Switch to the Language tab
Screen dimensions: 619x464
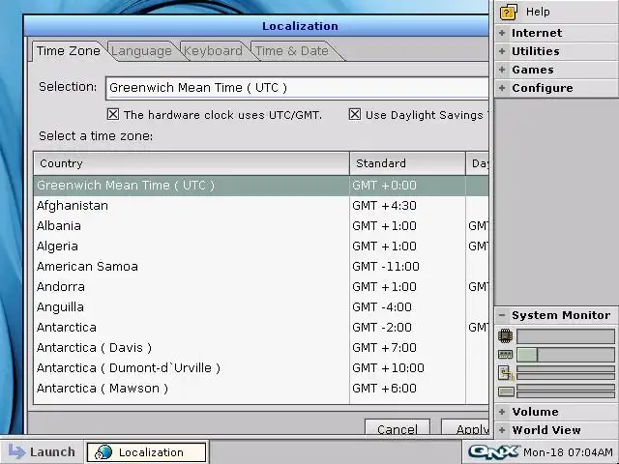(x=141, y=51)
